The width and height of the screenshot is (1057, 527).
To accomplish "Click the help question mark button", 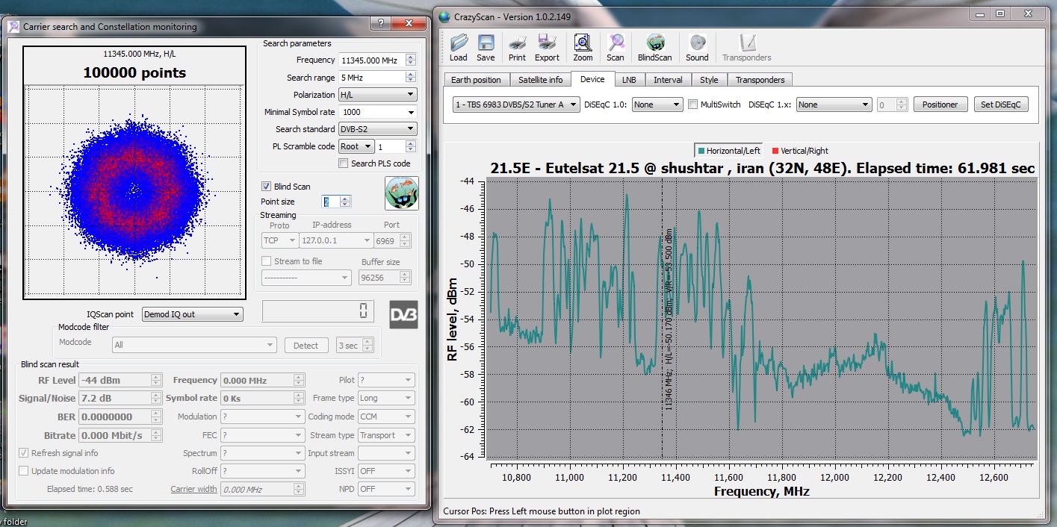I will [x=381, y=24].
